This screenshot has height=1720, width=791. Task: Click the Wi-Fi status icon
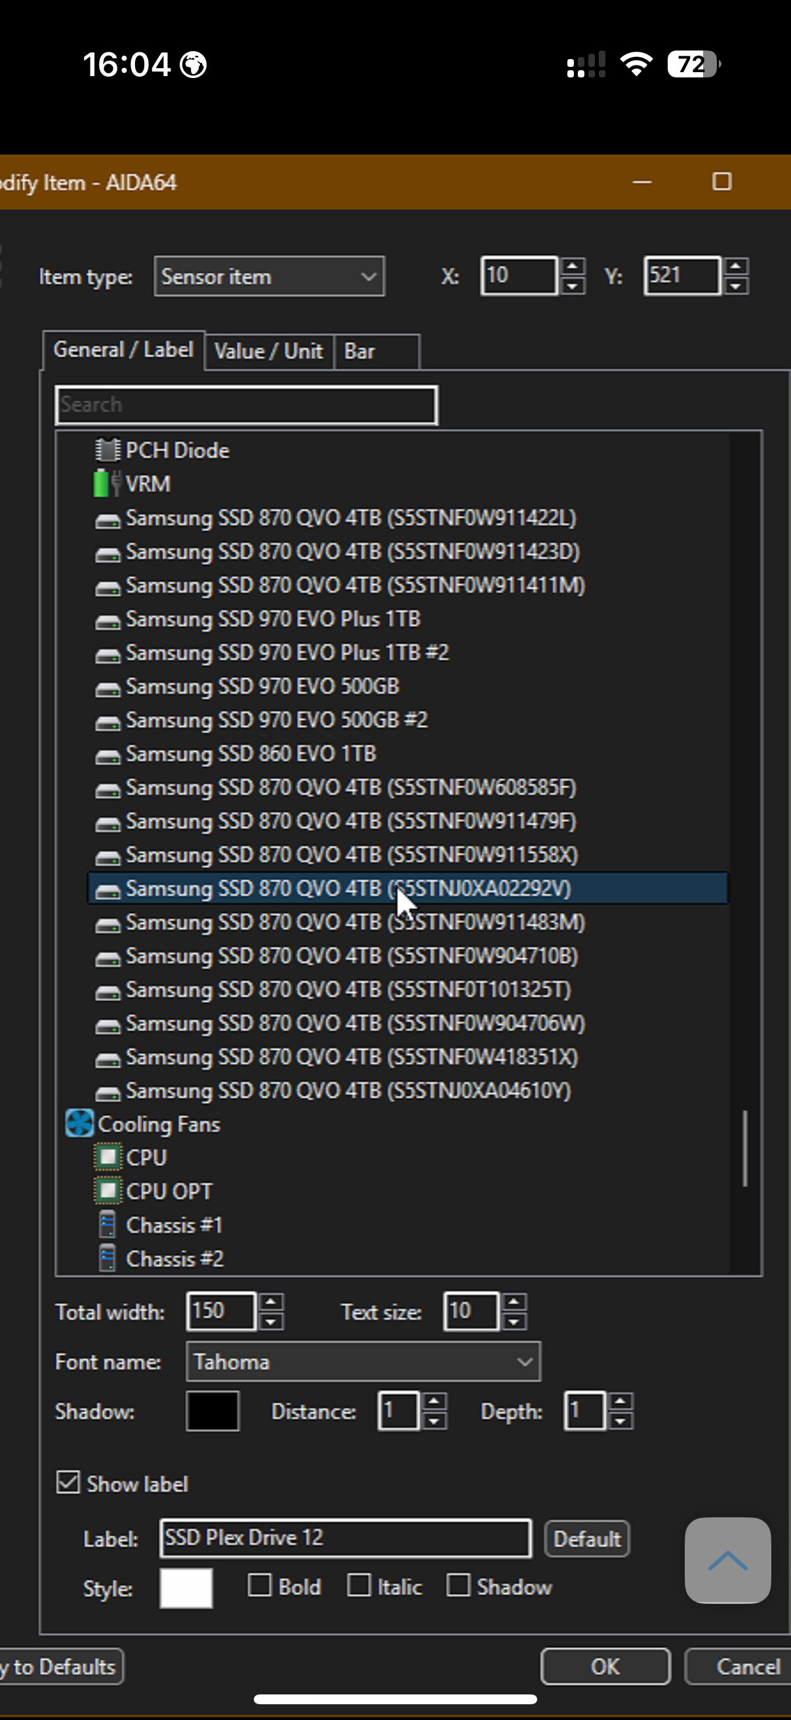click(636, 64)
